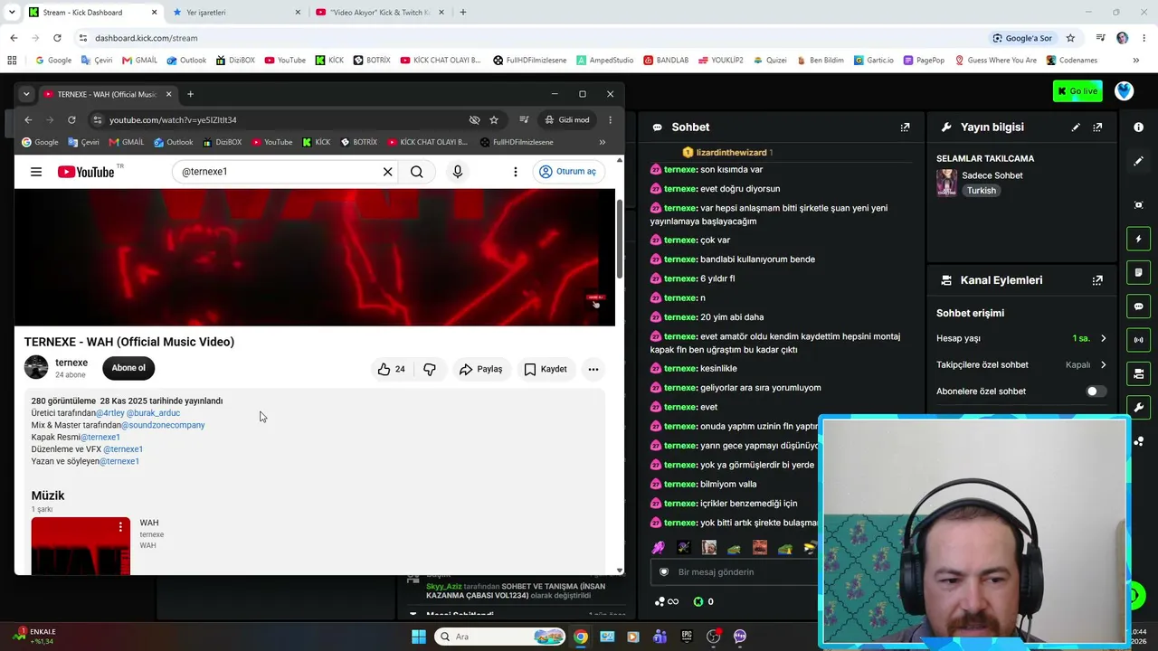This screenshot has width=1158, height=651.
Task: Edit stream info with the pencil icon
Action: (x=1076, y=127)
